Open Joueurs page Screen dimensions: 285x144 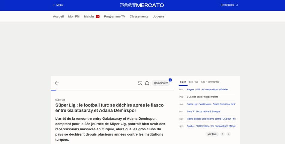point(159,16)
